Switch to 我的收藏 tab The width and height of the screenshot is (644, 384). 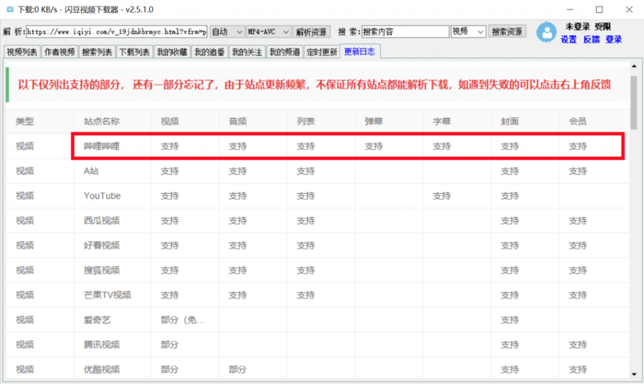click(x=172, y=52)
